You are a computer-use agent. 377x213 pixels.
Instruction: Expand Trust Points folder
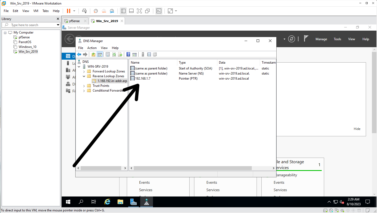84,86
